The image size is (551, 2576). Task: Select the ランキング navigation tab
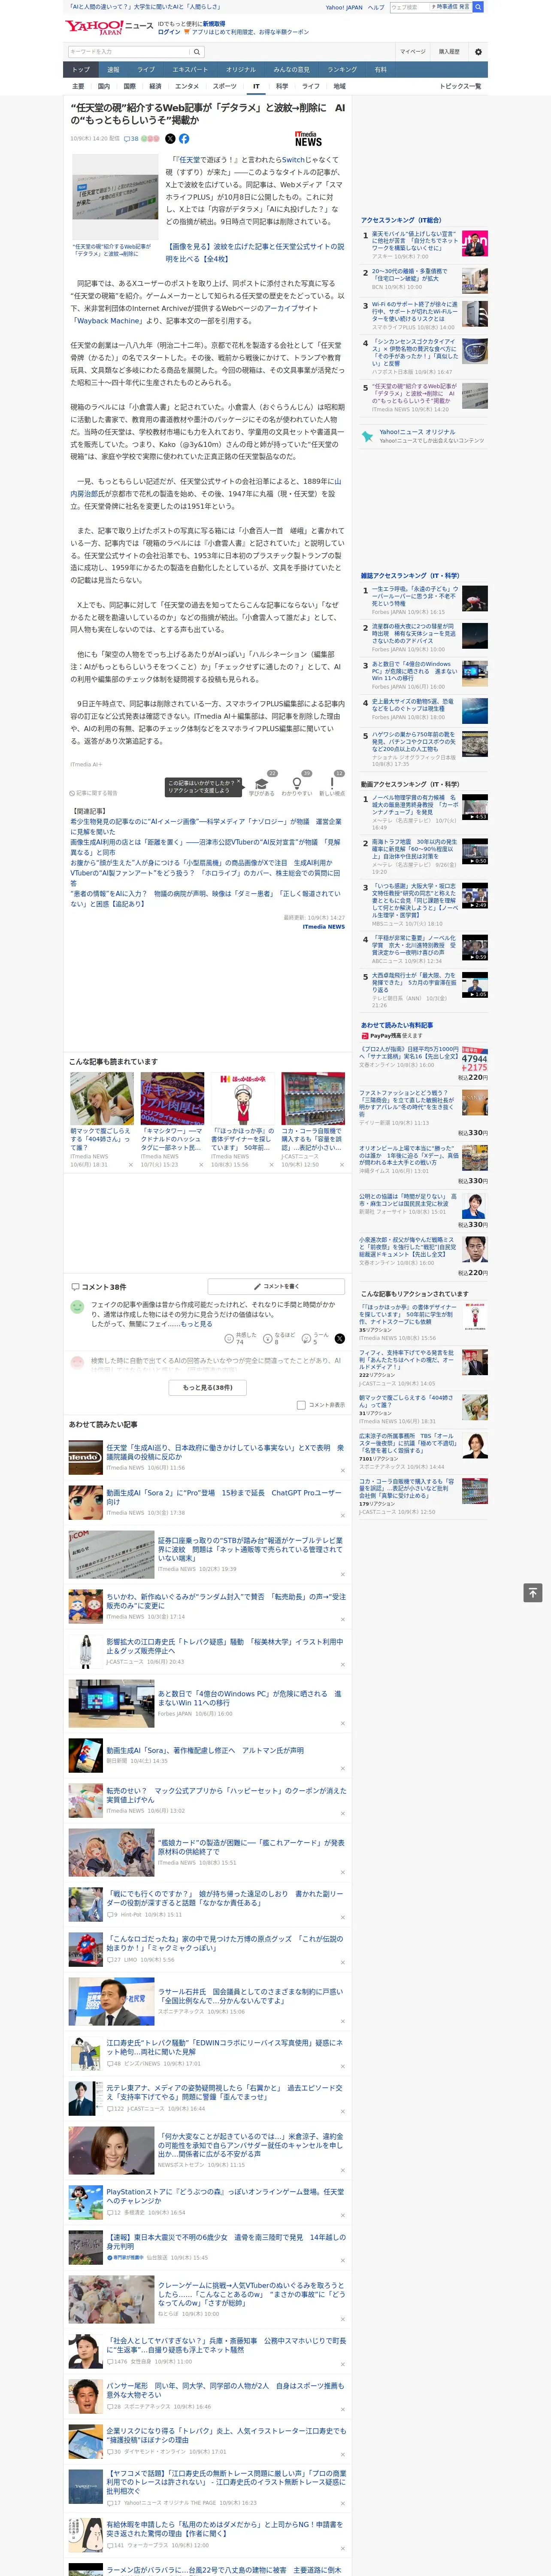(342, 69)
